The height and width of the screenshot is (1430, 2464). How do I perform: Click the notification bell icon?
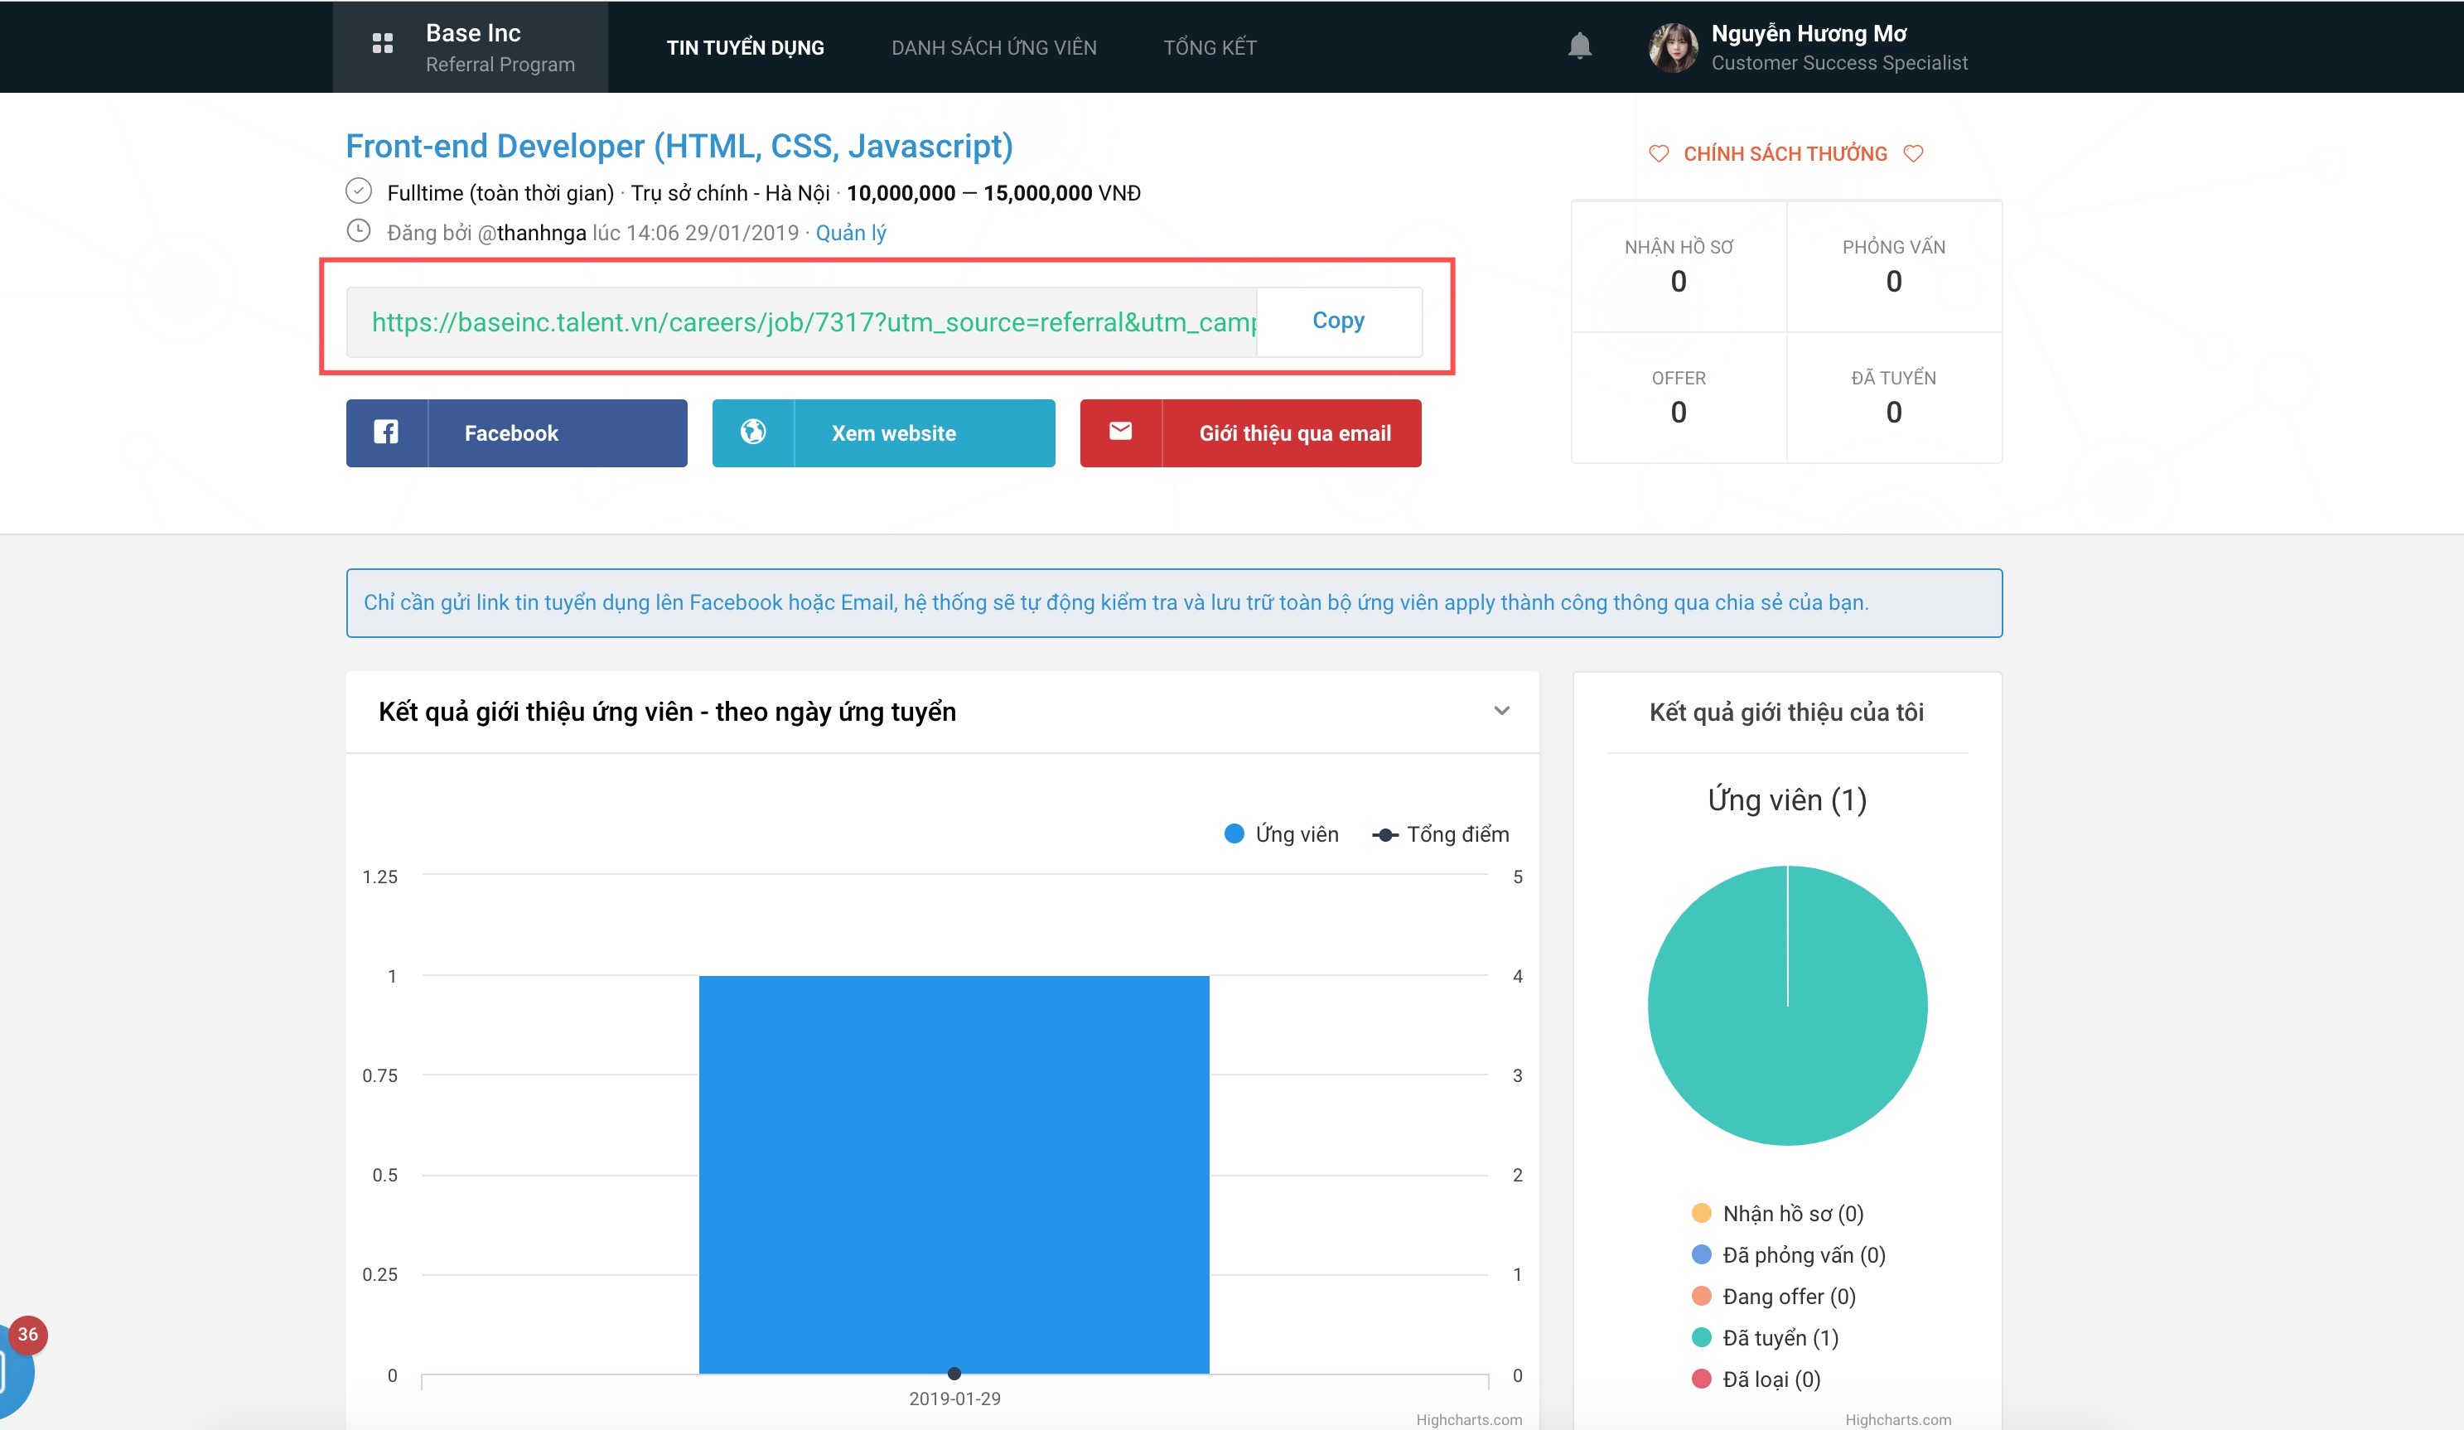click(1579, 46)
